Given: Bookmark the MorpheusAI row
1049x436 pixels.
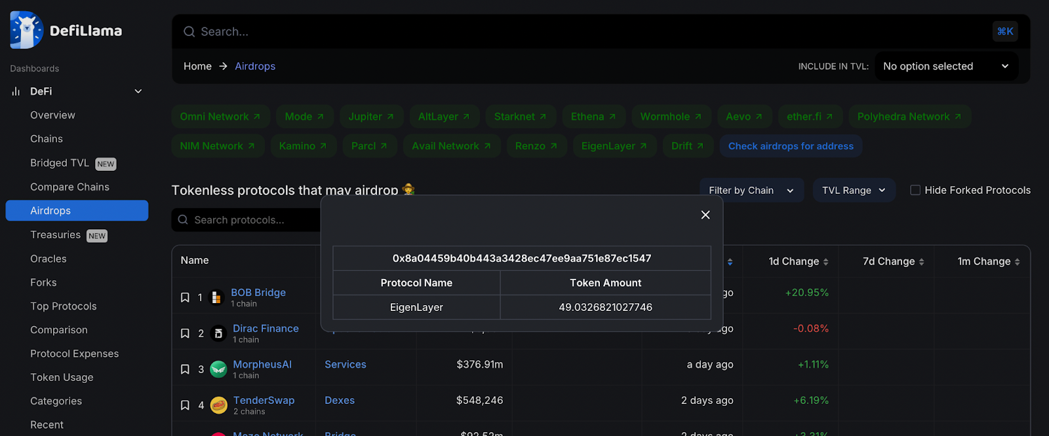Looking at the screenshot, I should click(x=185, y=369).
